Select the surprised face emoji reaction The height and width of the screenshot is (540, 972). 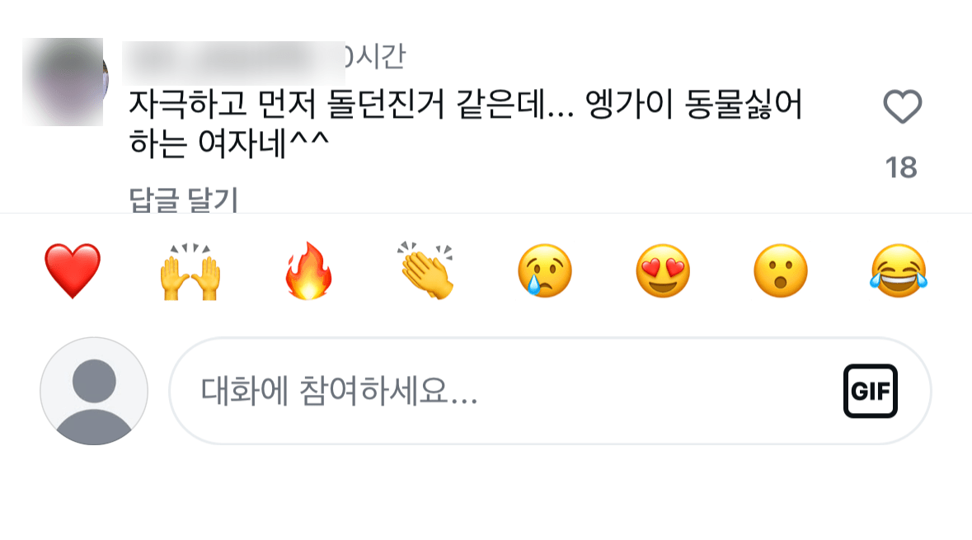pyautogui.click(x=780, y=272)
